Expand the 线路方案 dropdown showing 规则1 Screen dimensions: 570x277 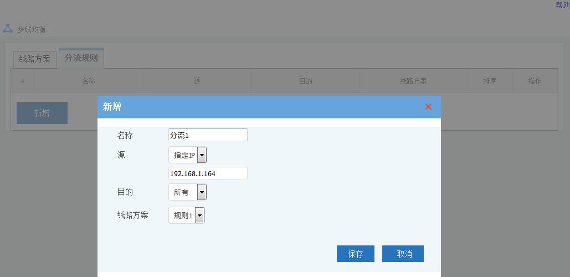tap(186, 216)
